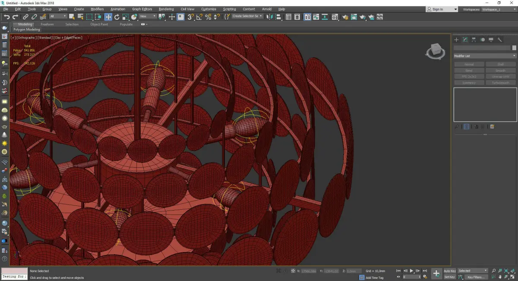Open the Selected key mode dropdown
Image resolution: width=518 pixels, height=281 pixels.
coord(473,271)
